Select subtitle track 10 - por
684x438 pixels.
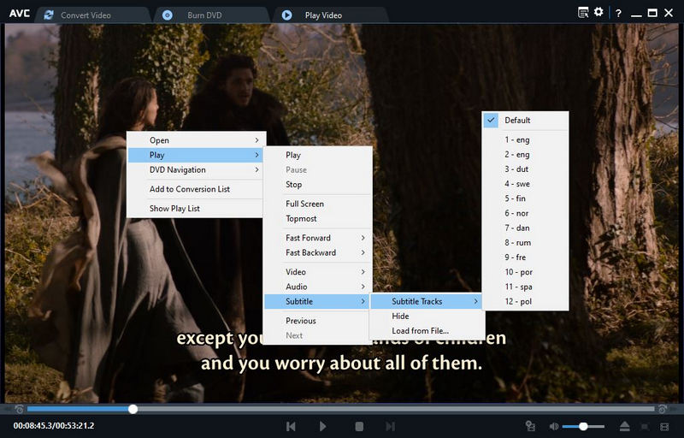click(526, 272)
